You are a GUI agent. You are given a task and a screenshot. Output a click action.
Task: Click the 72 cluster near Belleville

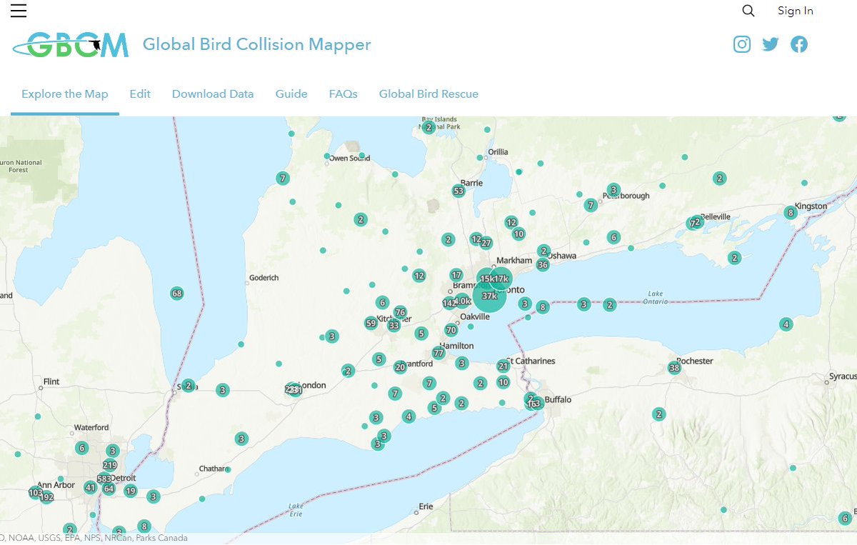693,222
